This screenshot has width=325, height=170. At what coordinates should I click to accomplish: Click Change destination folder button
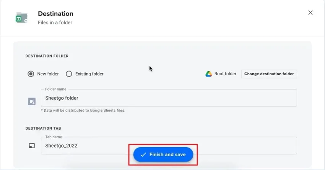point(269,74)
